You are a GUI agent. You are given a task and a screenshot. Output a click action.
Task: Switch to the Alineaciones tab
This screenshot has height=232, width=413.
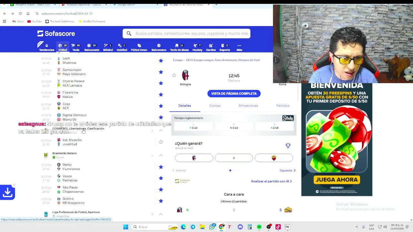point(248,106)
